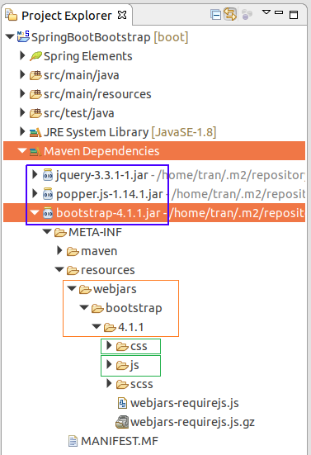Minimize the Project Explorer view
This screenshot has height=455, width=311.
coord(279,12)
